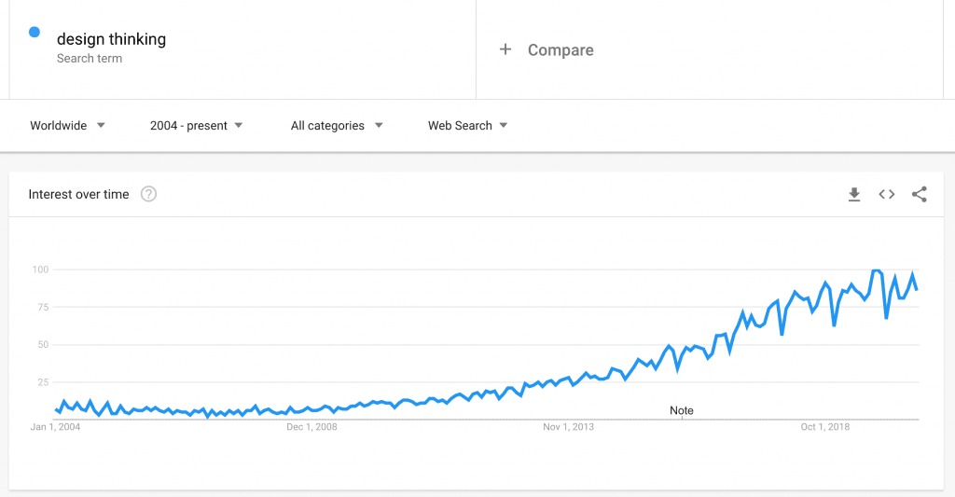
Task: Click the blue dot beside design thinking
Action: point(35,33)
